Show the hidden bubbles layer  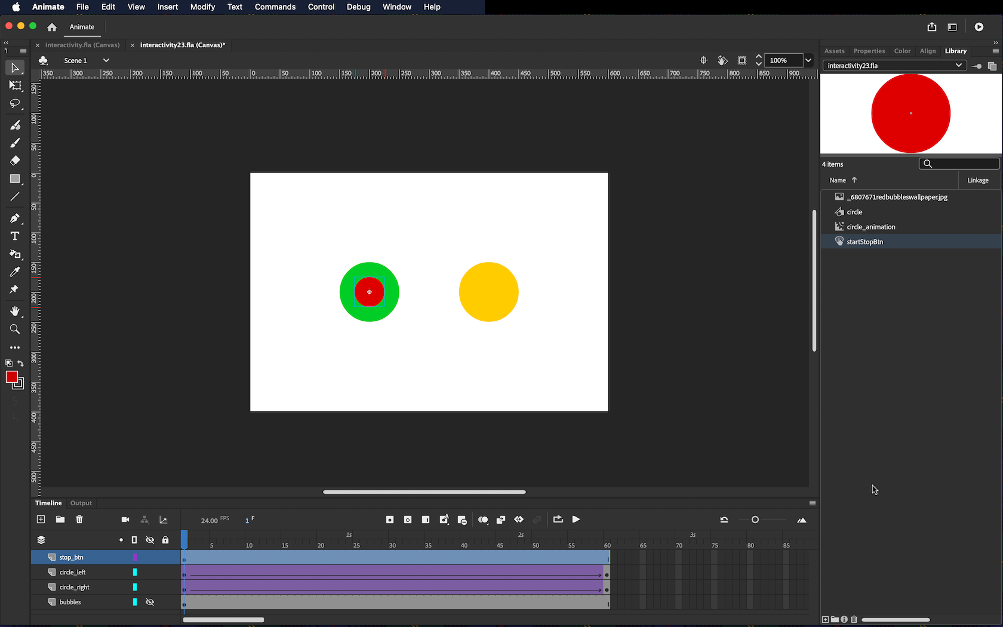tap(150, 602)
